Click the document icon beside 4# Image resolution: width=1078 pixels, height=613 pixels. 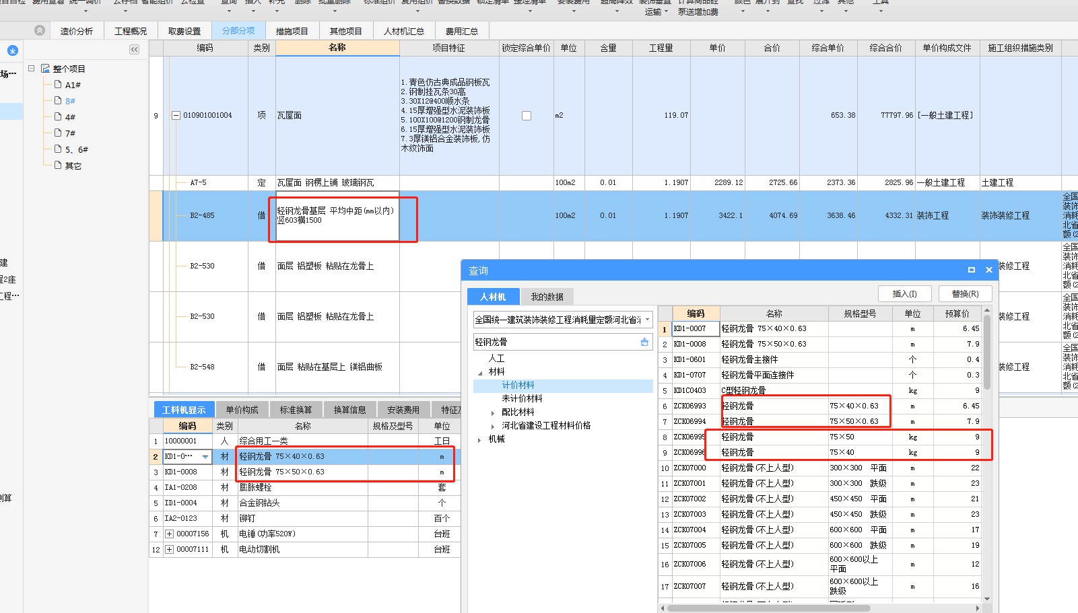tap(58, 116)
